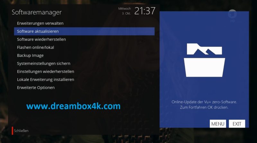Click the Online-Update description text
The width and height of the screenshot is (257, 143).
204,105
